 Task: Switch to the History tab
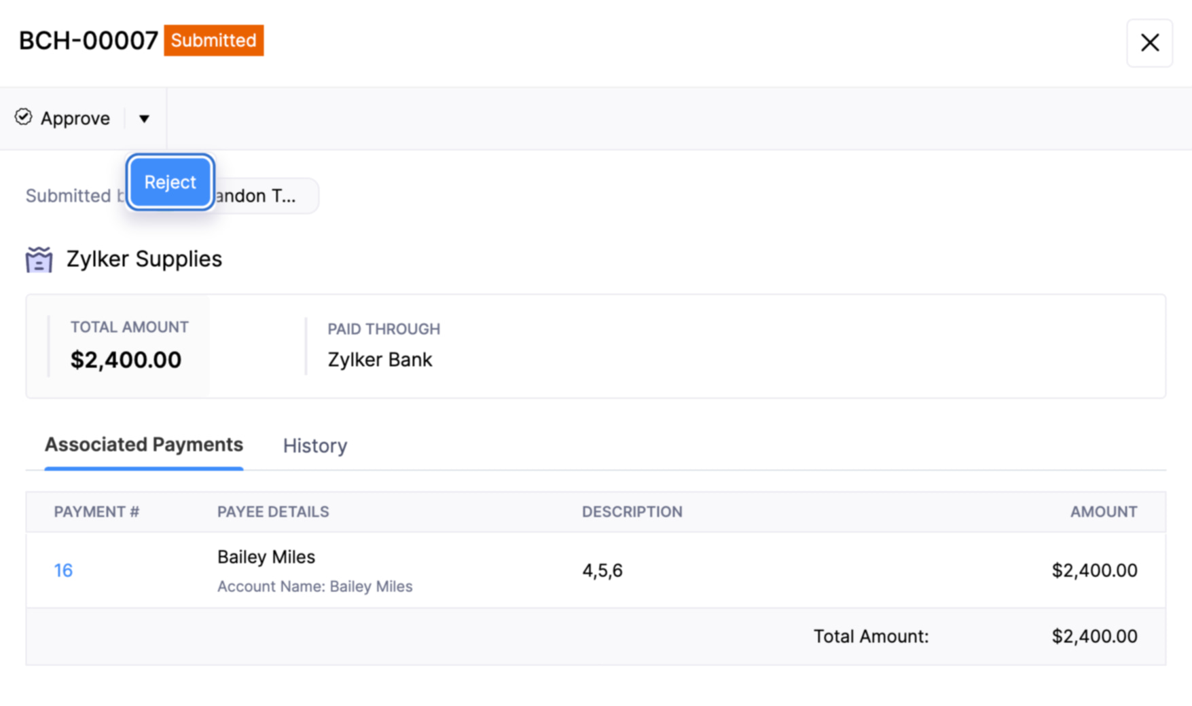315,445
